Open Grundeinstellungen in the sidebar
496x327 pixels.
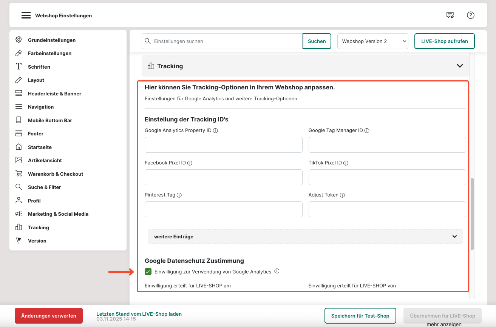click(x=51, y=40)
